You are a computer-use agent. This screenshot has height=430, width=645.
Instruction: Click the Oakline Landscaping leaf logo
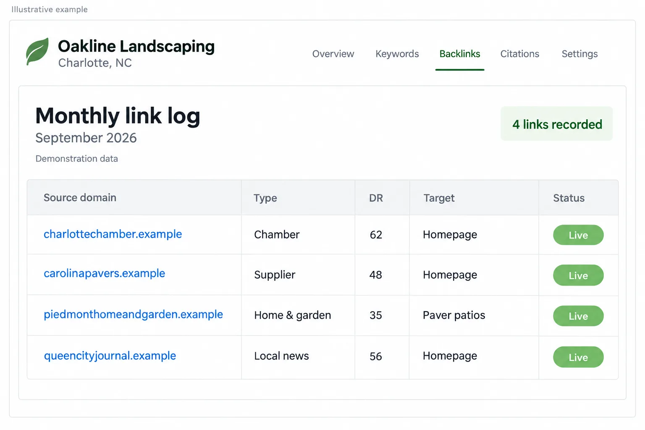[x=37, y=51]
